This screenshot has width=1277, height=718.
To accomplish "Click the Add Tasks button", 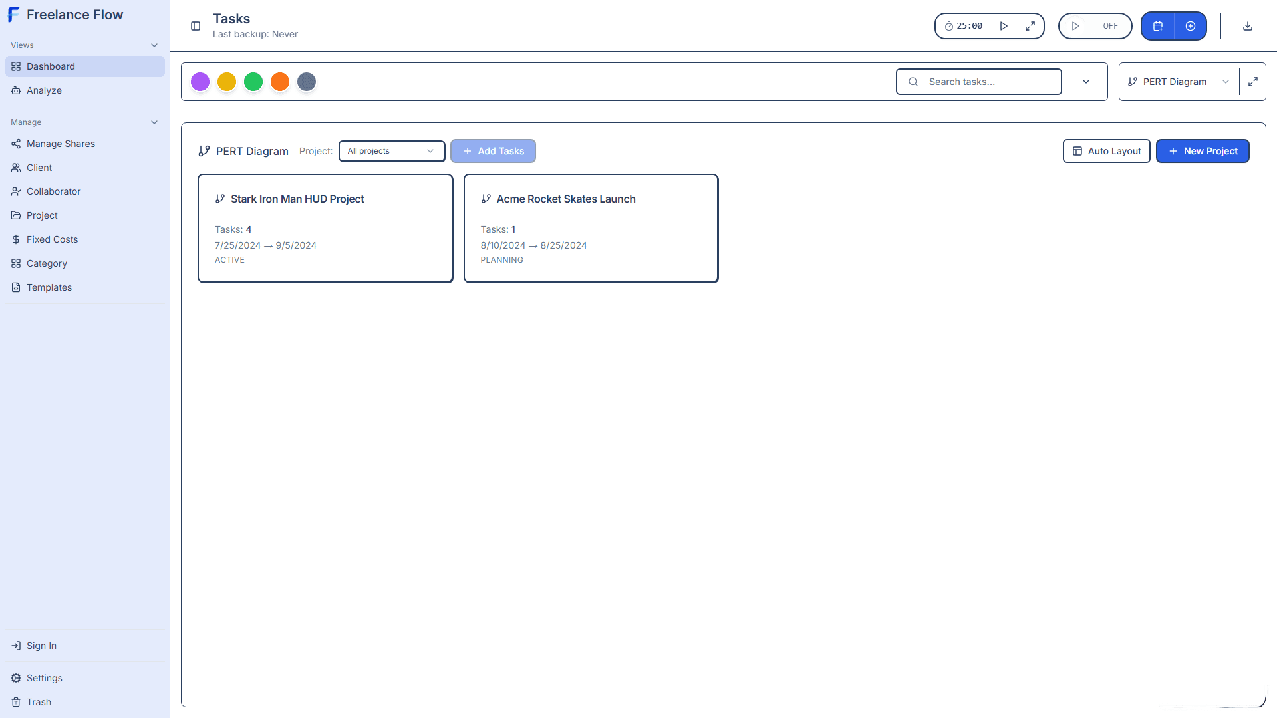I will point(493,151).
